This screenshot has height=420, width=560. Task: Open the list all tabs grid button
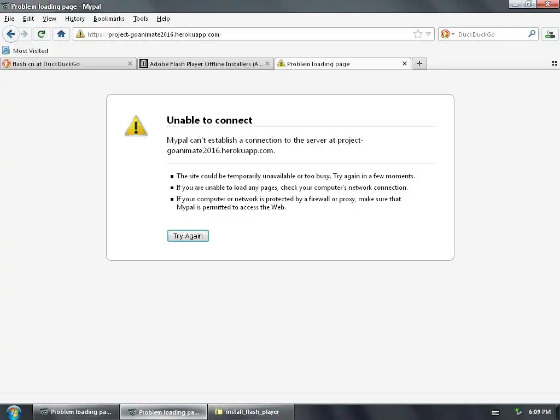click(x=555, y=63)
